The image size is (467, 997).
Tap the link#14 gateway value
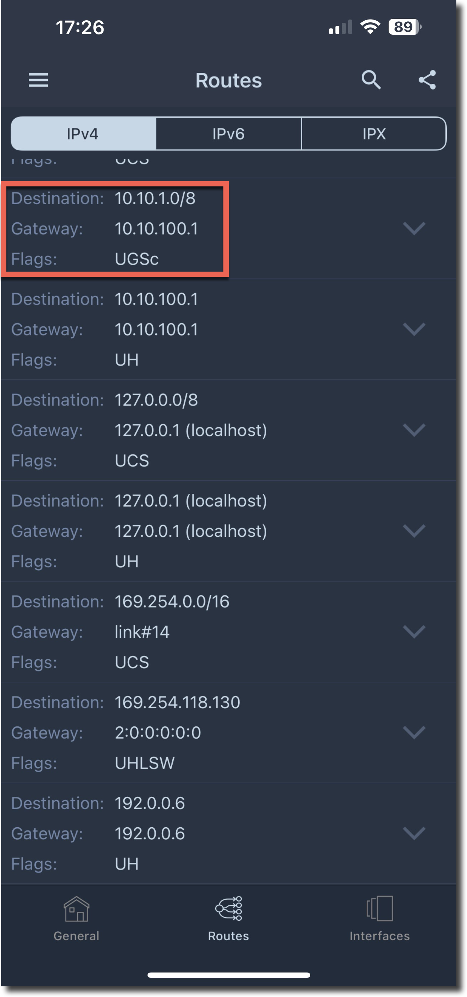coord(142,632)
